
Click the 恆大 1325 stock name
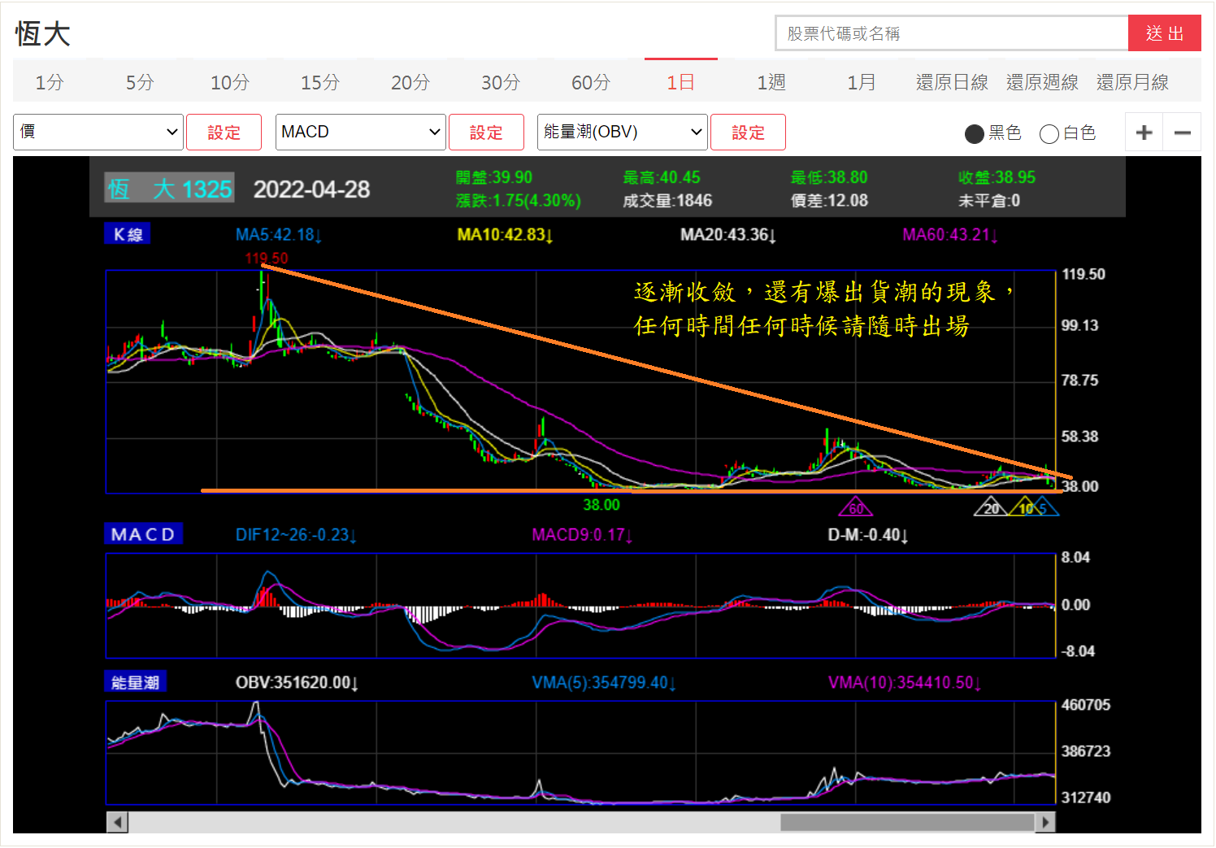tap(170, 189)
